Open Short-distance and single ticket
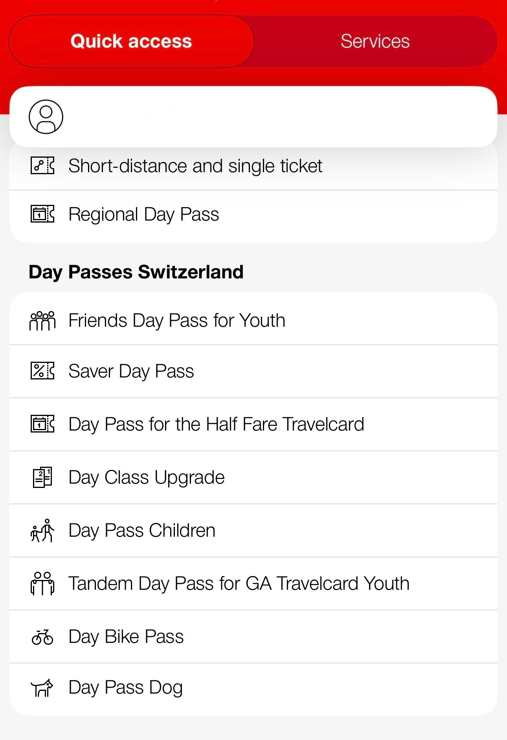This screenshot has height=740, width=507. click(195, 166)
